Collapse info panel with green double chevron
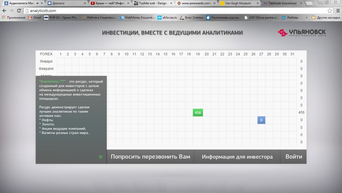Screen dimensions: 342x193 tap(100, 157)
